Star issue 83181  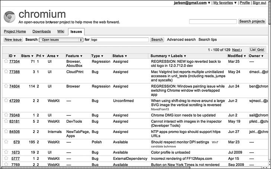[6, 121]
